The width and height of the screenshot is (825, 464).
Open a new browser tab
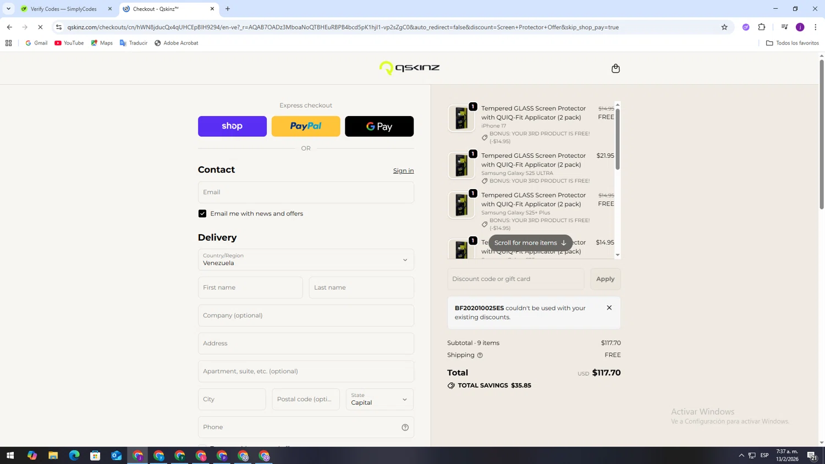[228, 9]
